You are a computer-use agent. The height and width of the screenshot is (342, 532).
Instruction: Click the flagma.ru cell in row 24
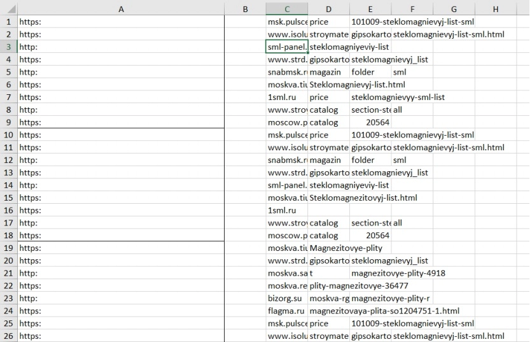[287, 311]
